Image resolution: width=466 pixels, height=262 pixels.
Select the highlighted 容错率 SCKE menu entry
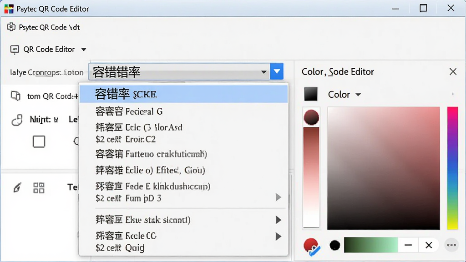pyautogui.click(x=184, y=94)
